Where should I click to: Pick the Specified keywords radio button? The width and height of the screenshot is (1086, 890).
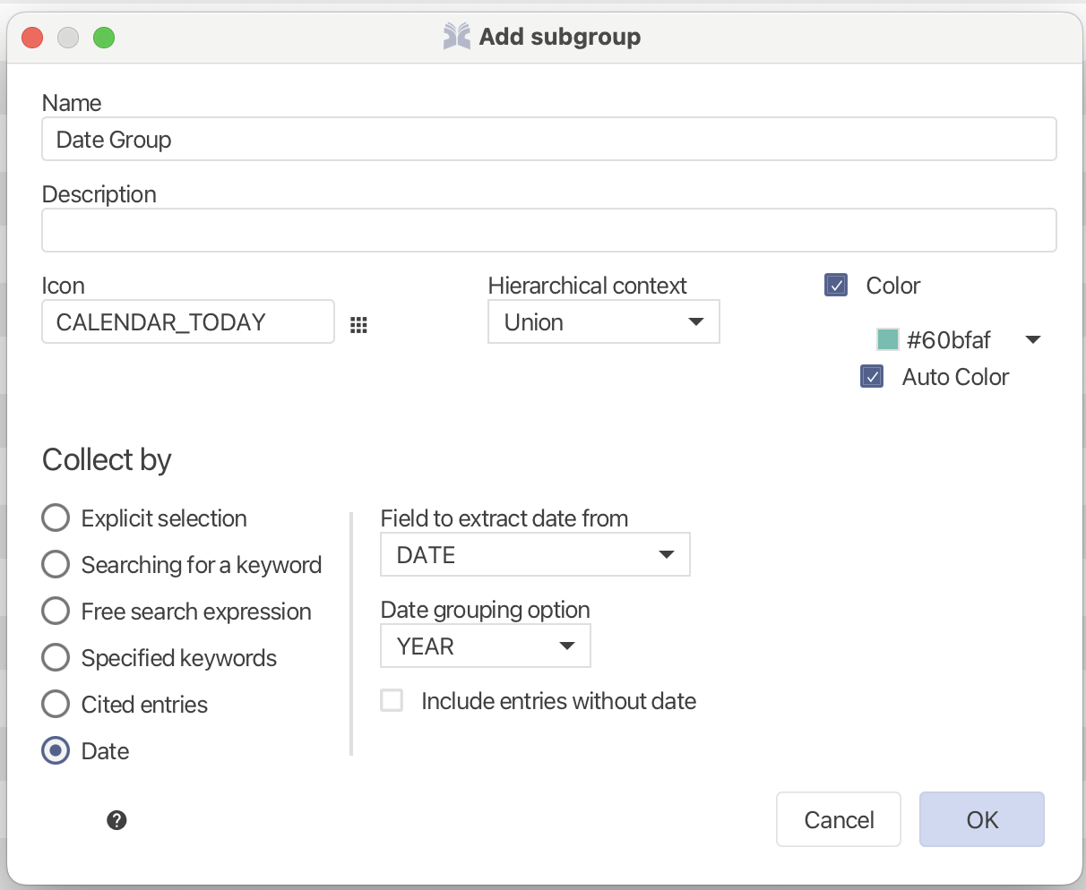coord(56,657)
